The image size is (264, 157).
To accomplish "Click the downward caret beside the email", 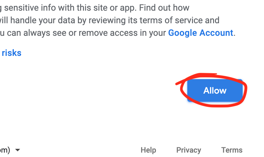I will 18,150.
